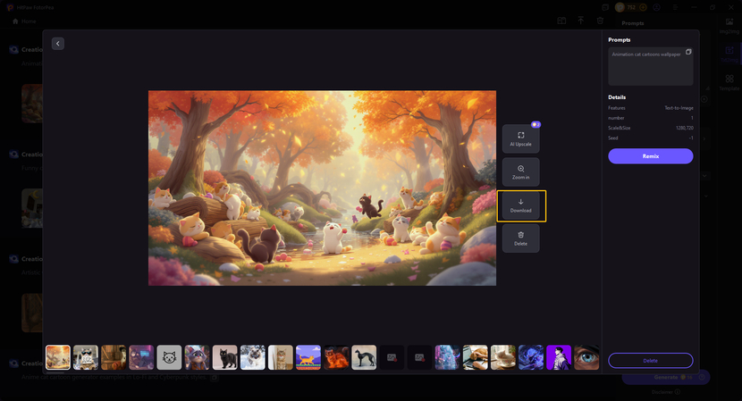Select the gray cat face thumbnail
Screen dimensions: 742x401
point(169,357)
